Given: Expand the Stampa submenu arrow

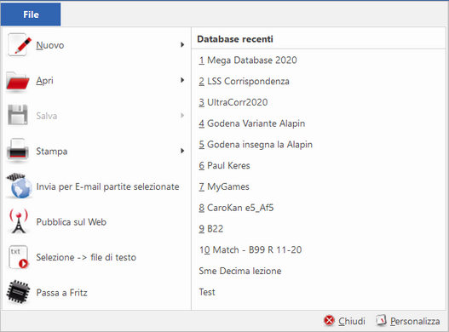Looking at the screenshot, I should point(182,151).
